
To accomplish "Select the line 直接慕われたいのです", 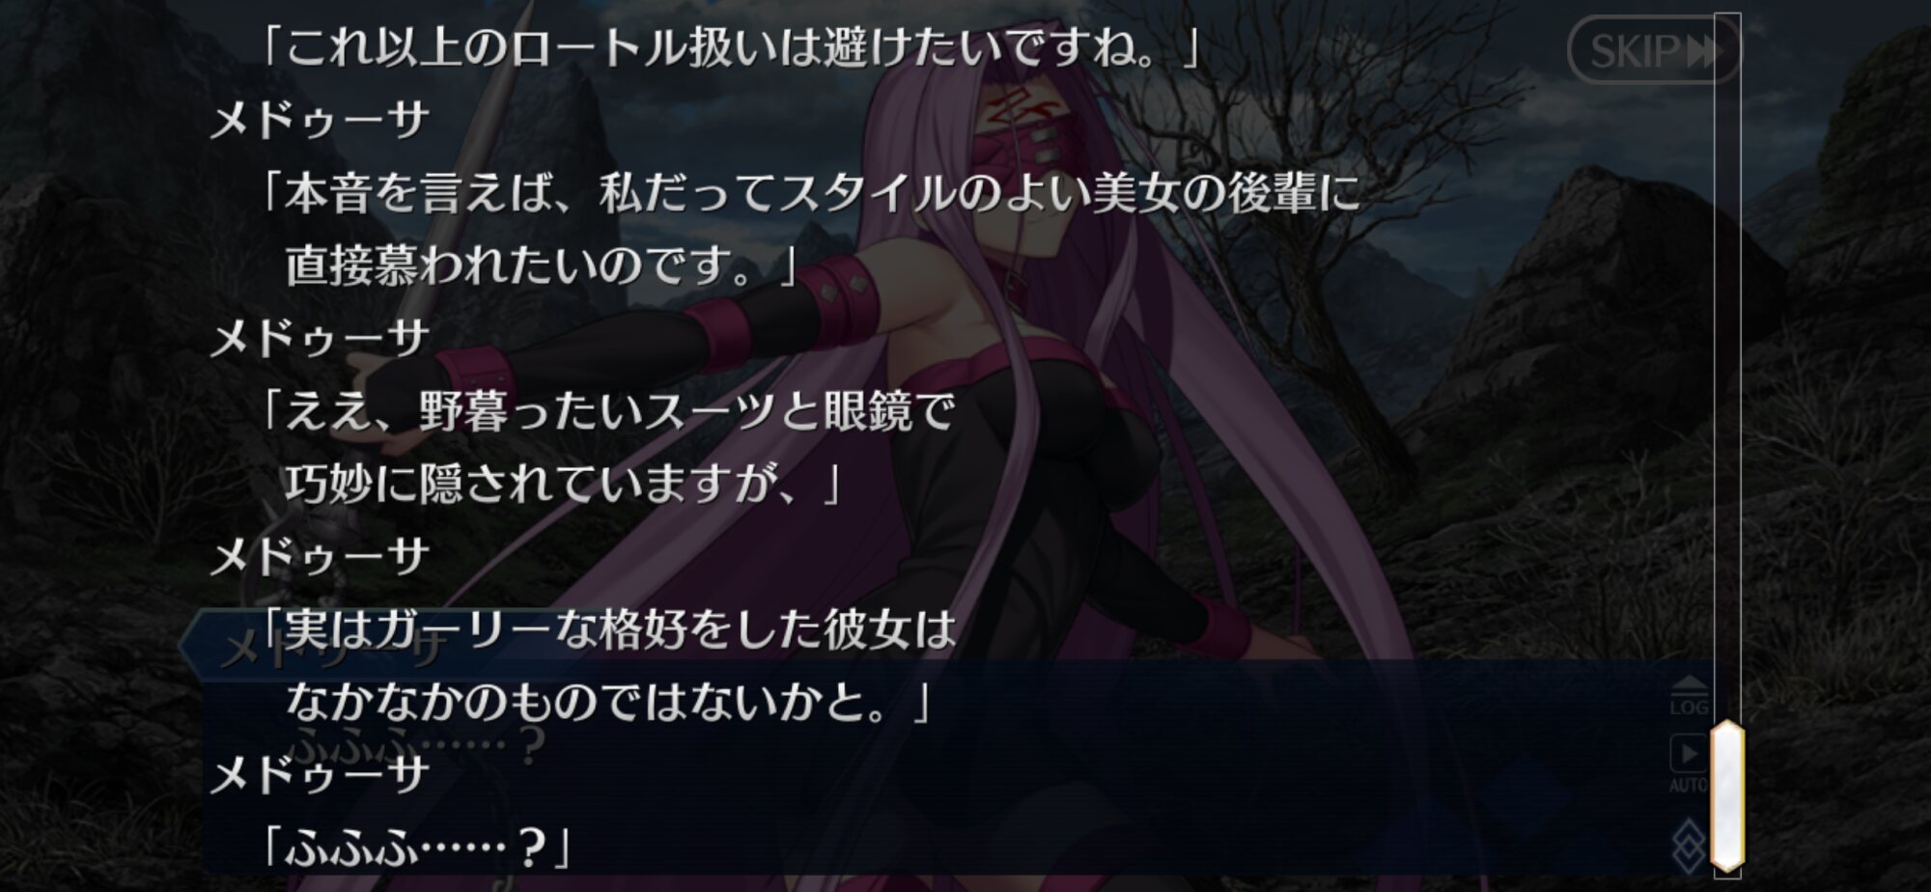I will coord(541,265).
